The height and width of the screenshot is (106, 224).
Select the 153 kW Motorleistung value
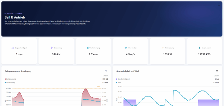tap(168, 54)
